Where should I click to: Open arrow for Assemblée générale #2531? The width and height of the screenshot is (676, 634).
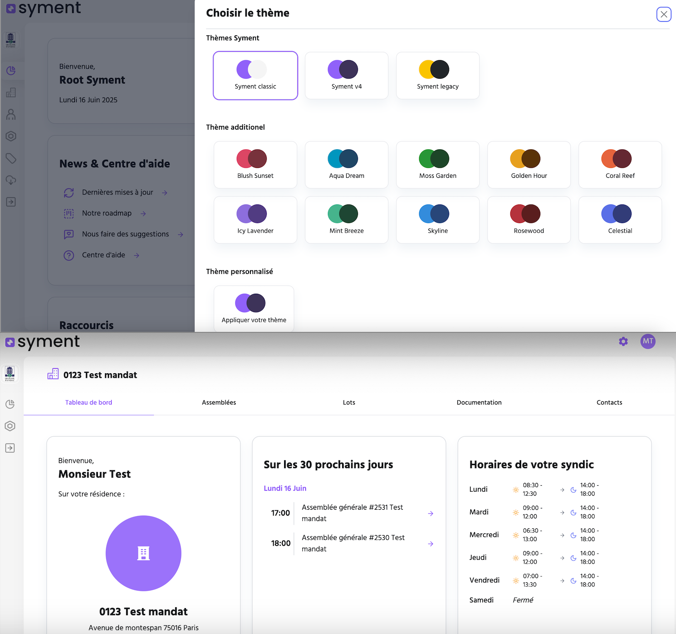(x=431, y=513)
